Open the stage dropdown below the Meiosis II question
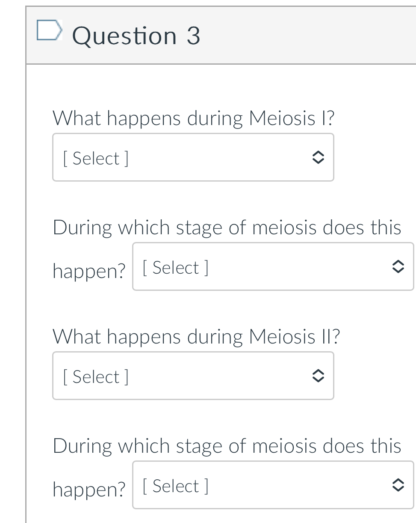Viewport: 416px width, 523px height. pos(273,485)
